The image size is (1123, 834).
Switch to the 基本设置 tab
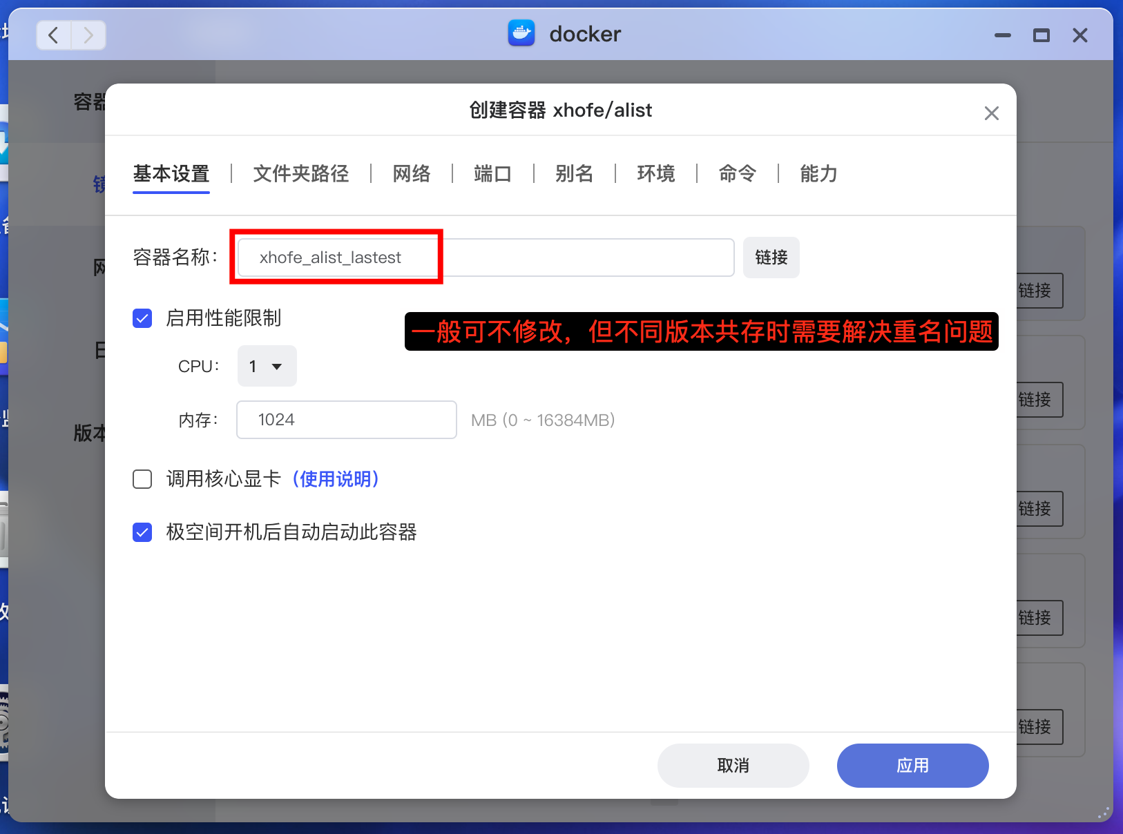coord(171,174)
